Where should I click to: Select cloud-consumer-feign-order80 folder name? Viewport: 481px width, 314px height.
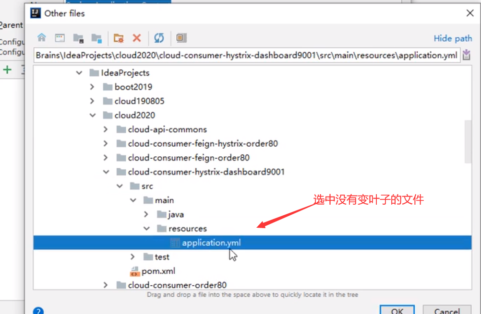click(189, 158)
